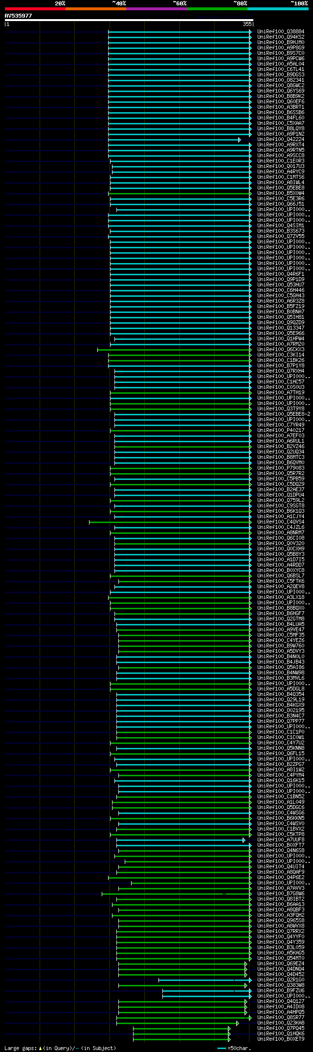
Task: Click UniRef100_C3KI14 label
Action: coord(281,355)
